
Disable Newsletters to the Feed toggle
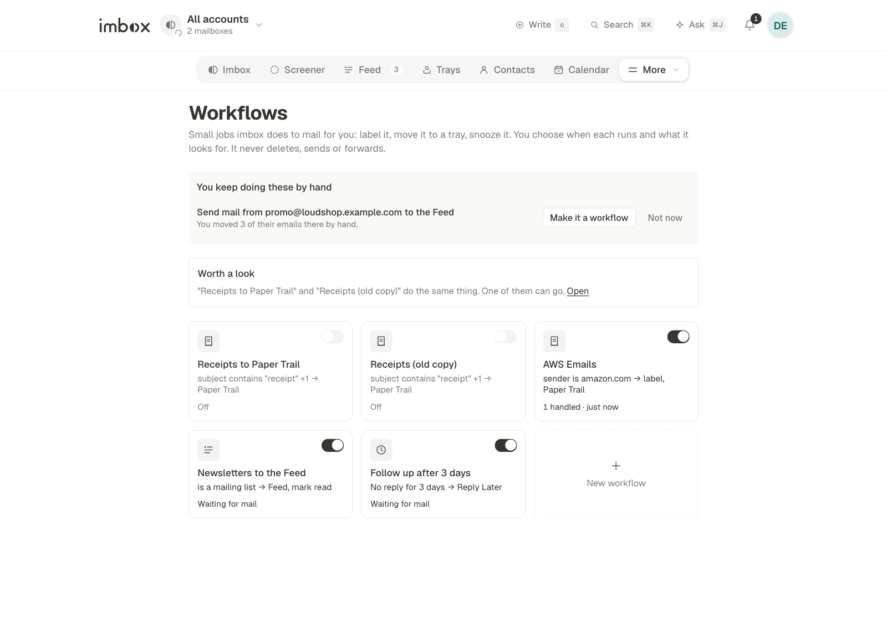[x=333, y=445]
